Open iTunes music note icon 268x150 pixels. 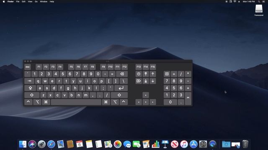coord(184,144)
